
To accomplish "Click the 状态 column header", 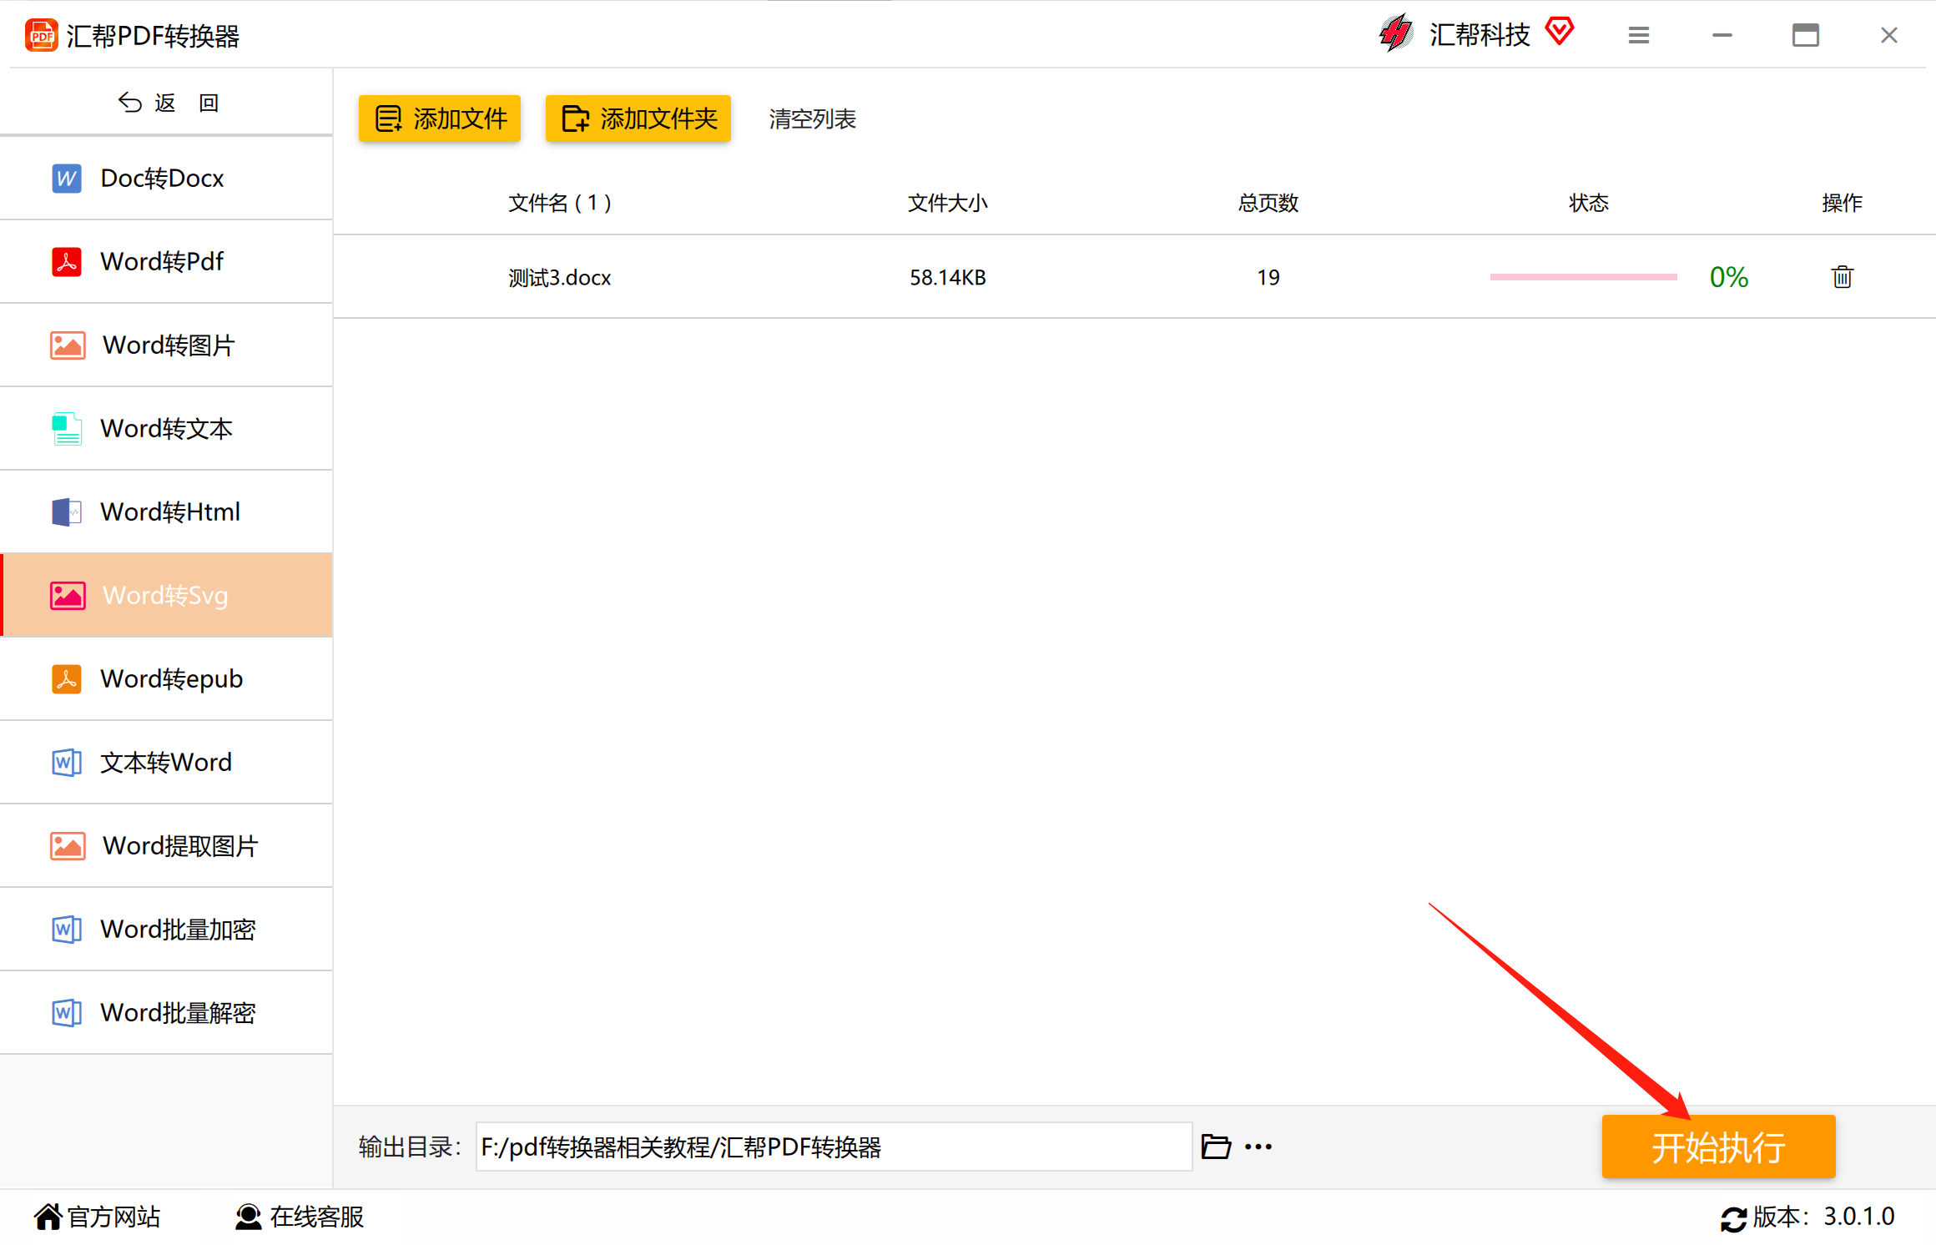I will (1589, 203).
